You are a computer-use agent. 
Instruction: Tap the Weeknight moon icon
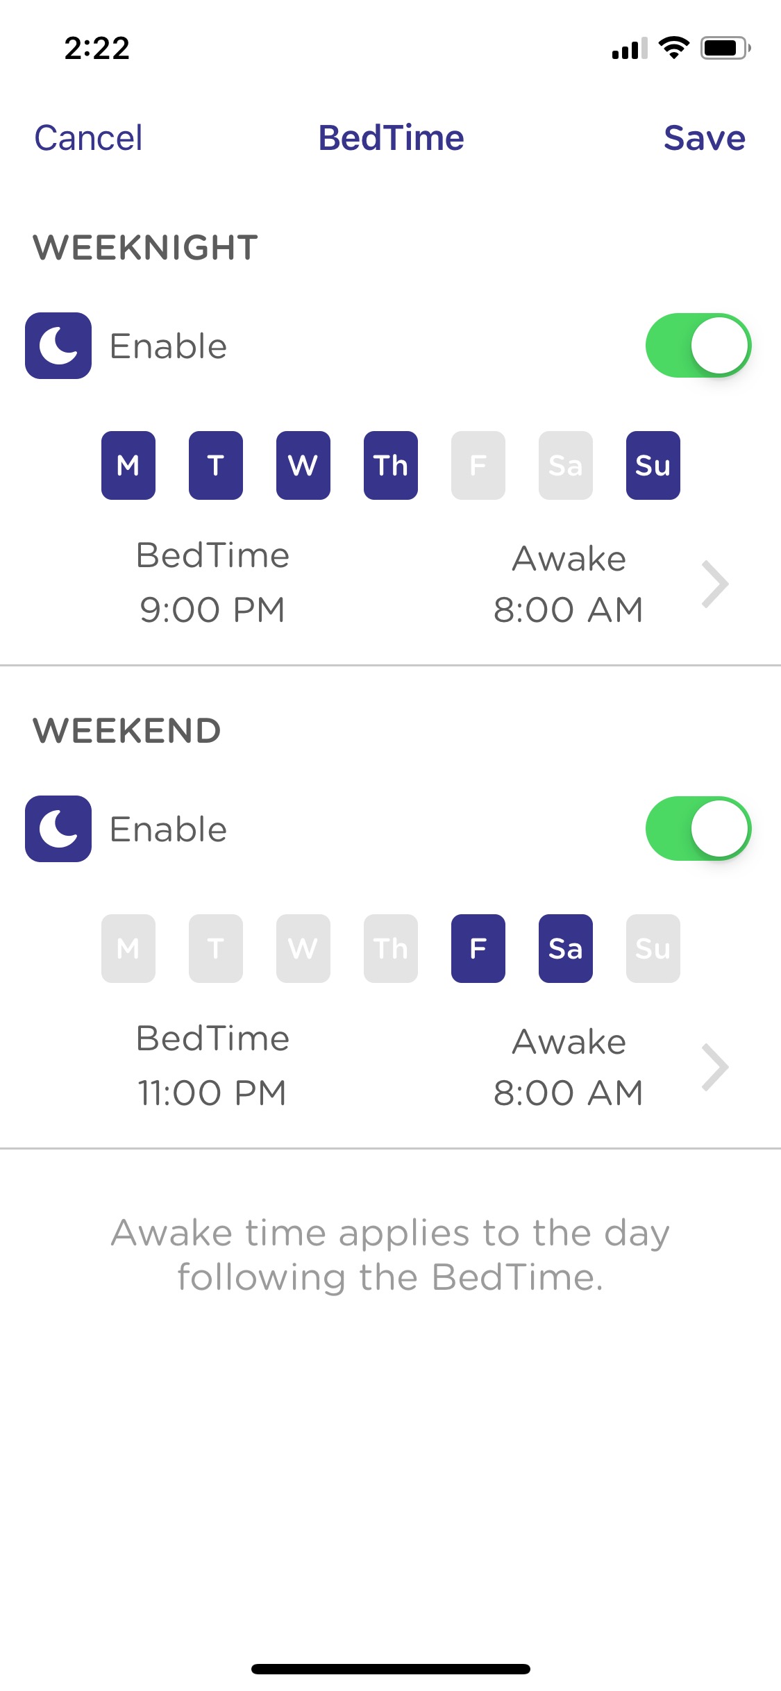click(58, 346)
